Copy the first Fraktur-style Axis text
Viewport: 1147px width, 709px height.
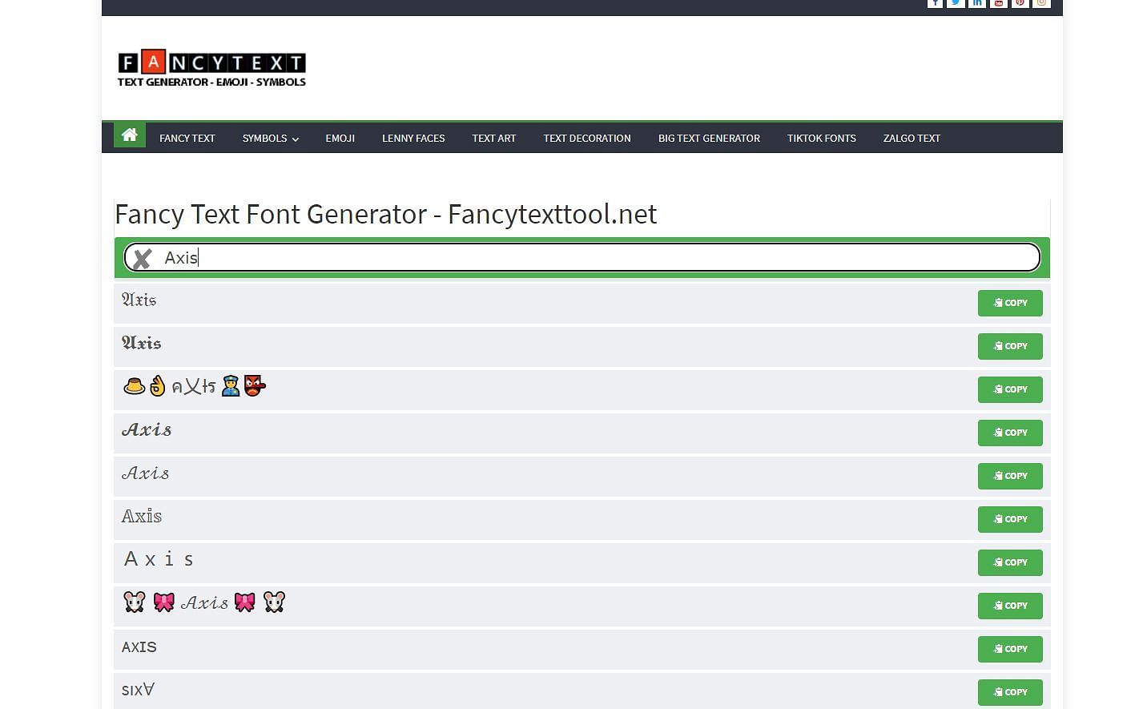coord(1009,303)
